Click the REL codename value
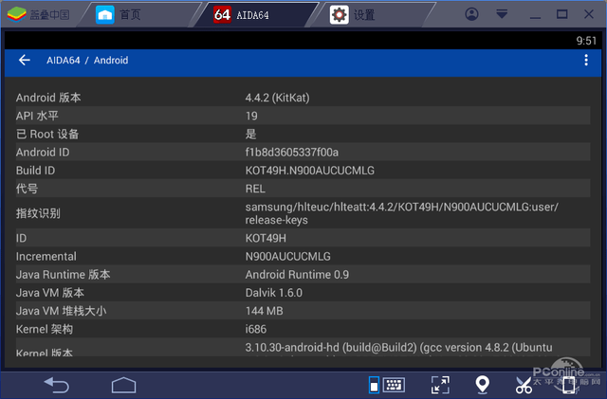Image resolution: width=607 pixels, height=399 pixels. pyautogui.click(x=255, y=189)
